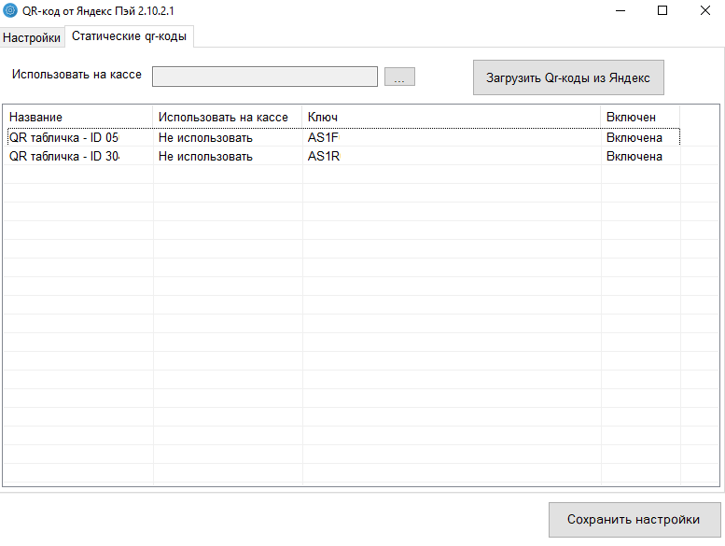Viewport: 725px width, 546px height.
Task: Click the Yandex Pay app icon in title bar
Action: click(x=11, y=10)
